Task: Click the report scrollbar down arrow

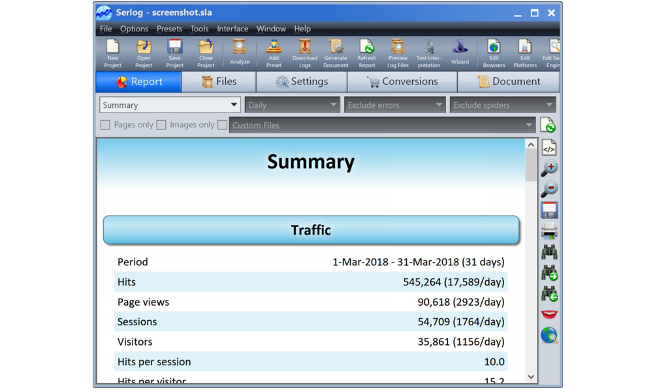Action: 531,376
